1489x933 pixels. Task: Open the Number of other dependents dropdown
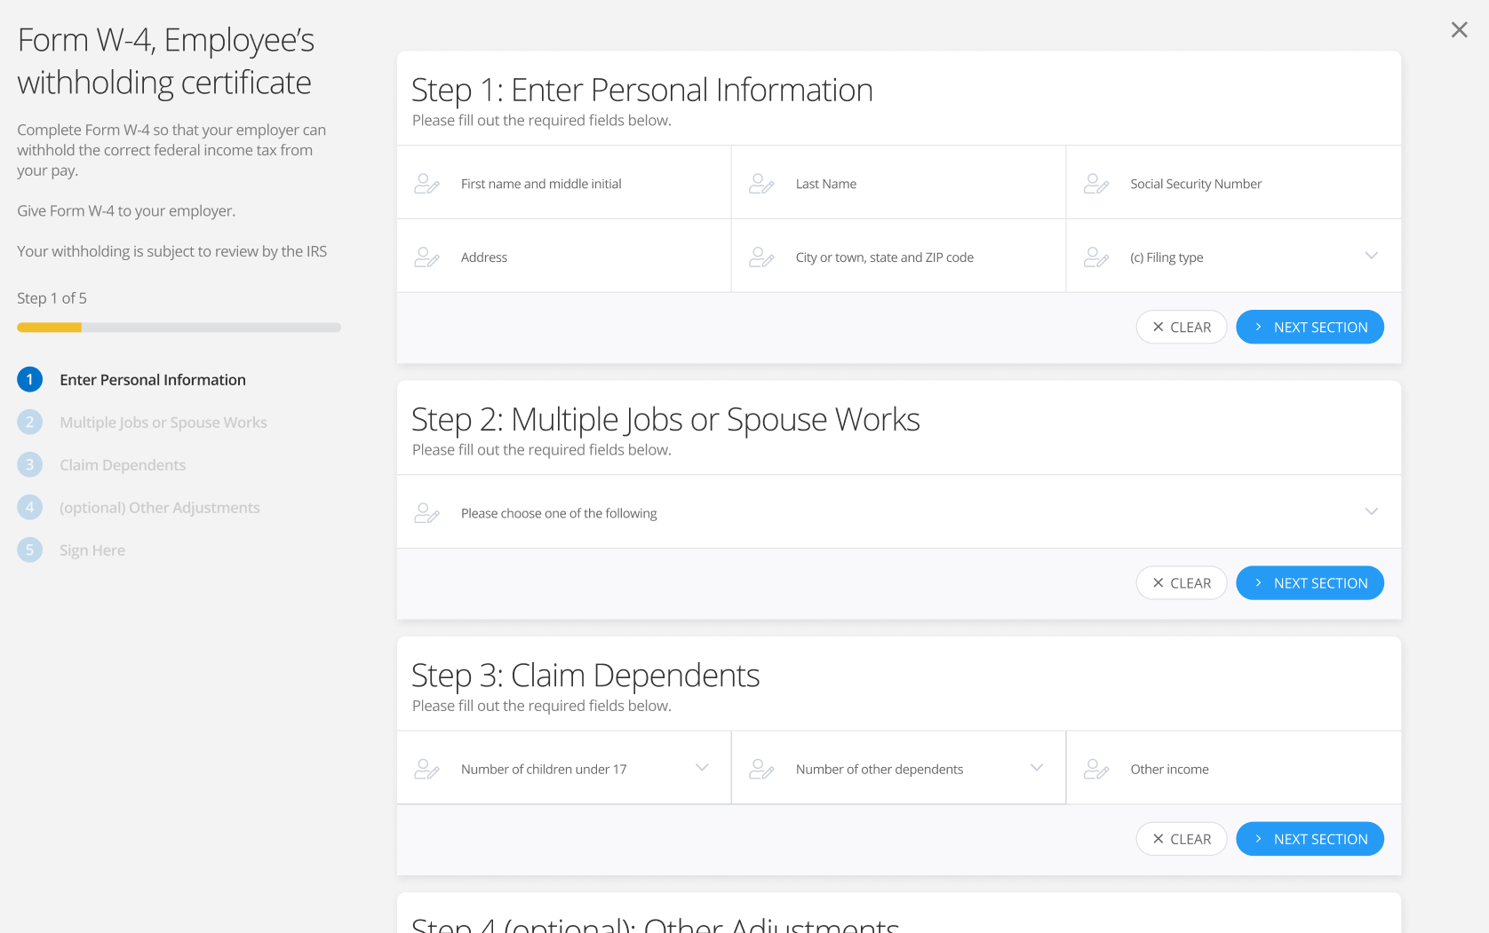pyautogui.click(x=1036, y=766)
